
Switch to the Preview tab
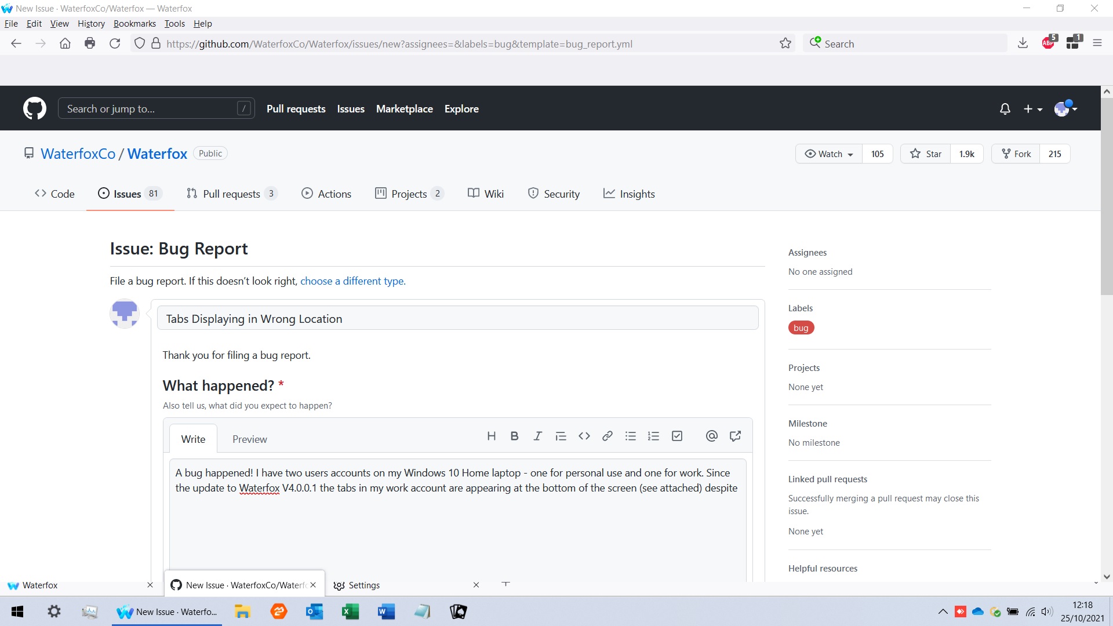click(249, 439)
